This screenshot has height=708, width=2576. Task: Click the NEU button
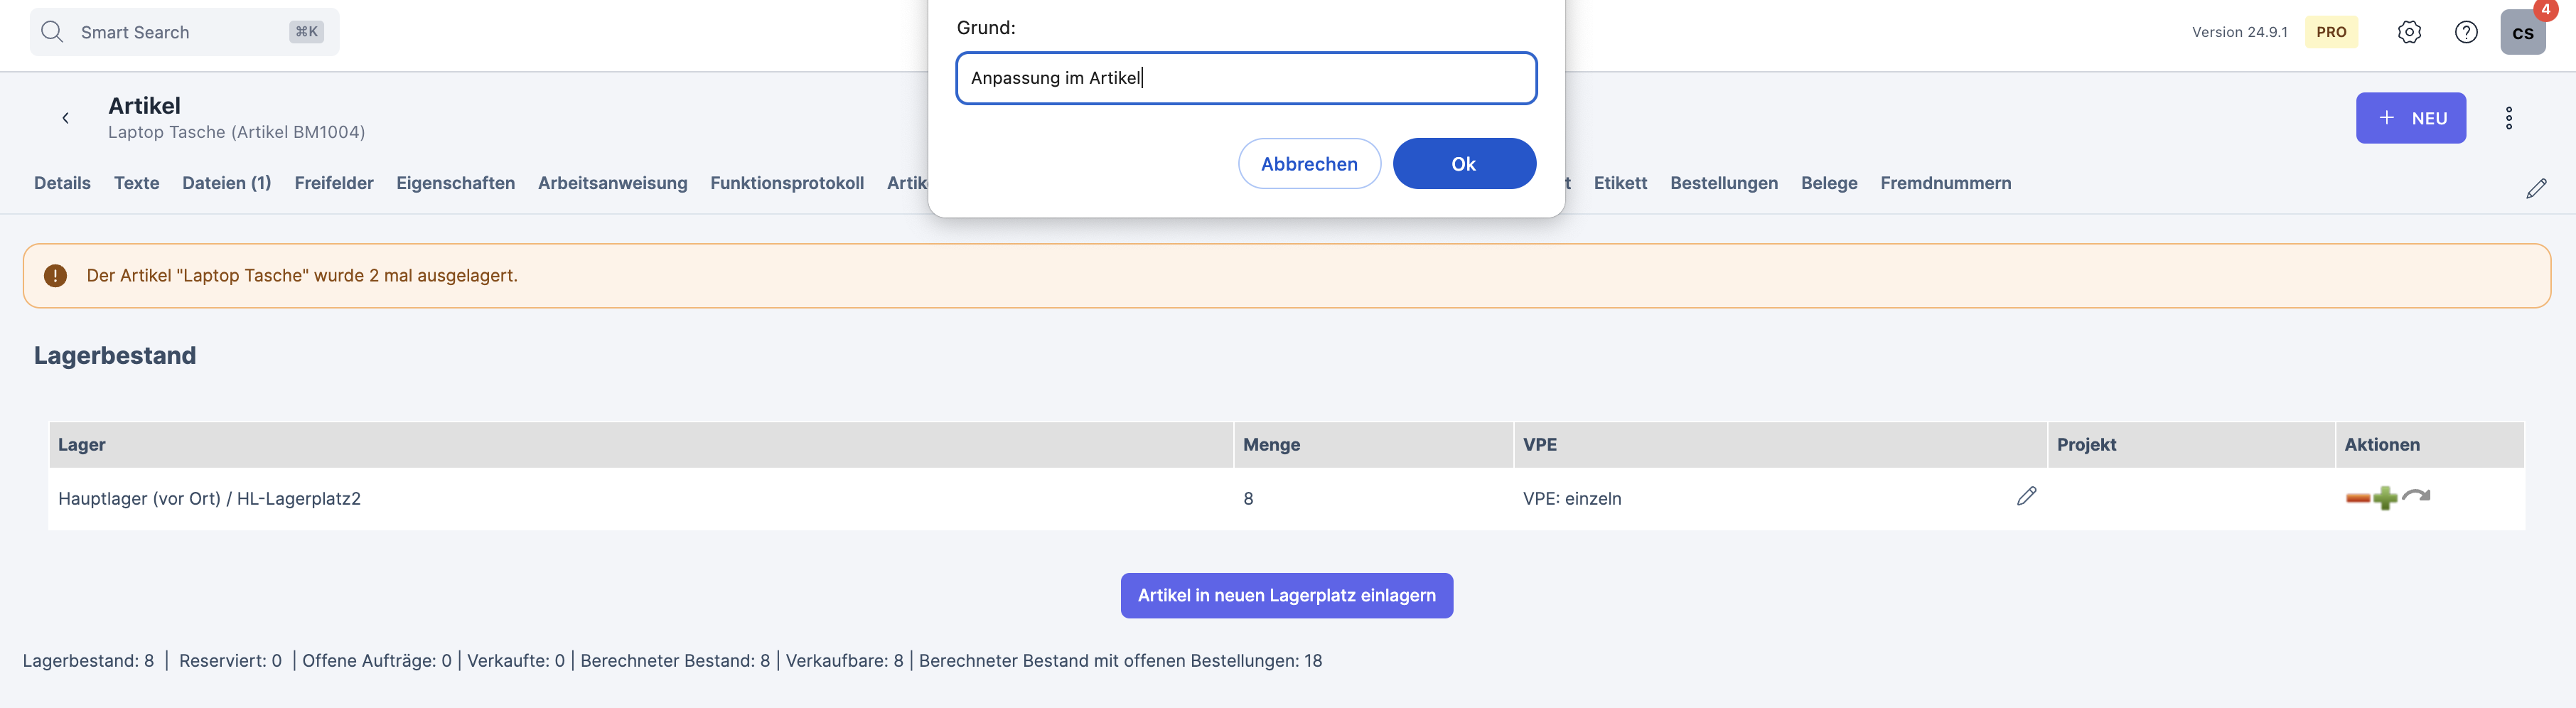(x=2410, y=118)
